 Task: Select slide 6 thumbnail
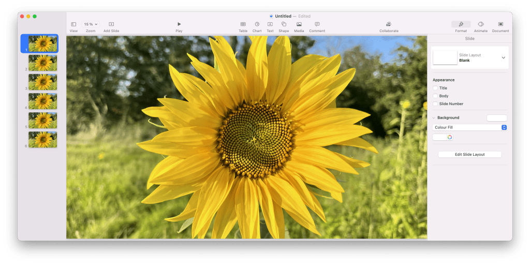43,140
